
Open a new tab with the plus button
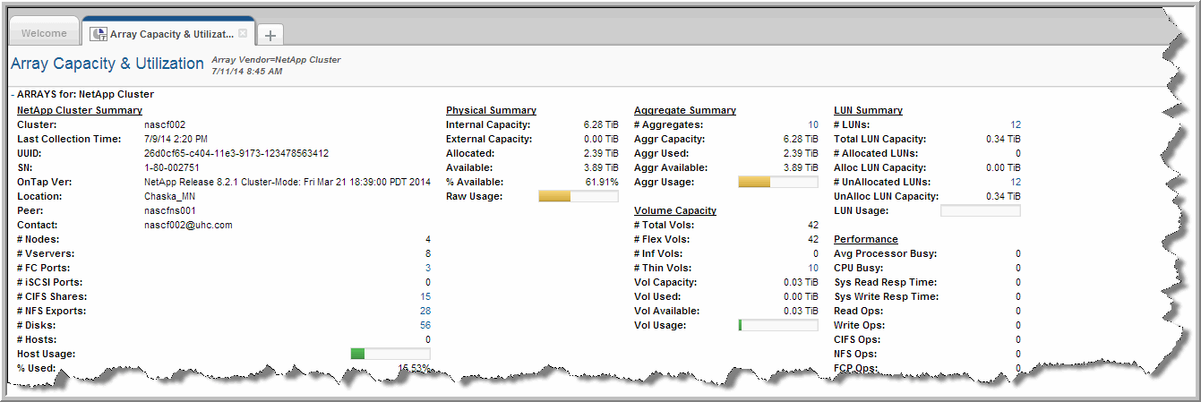[x=270, y=35]
